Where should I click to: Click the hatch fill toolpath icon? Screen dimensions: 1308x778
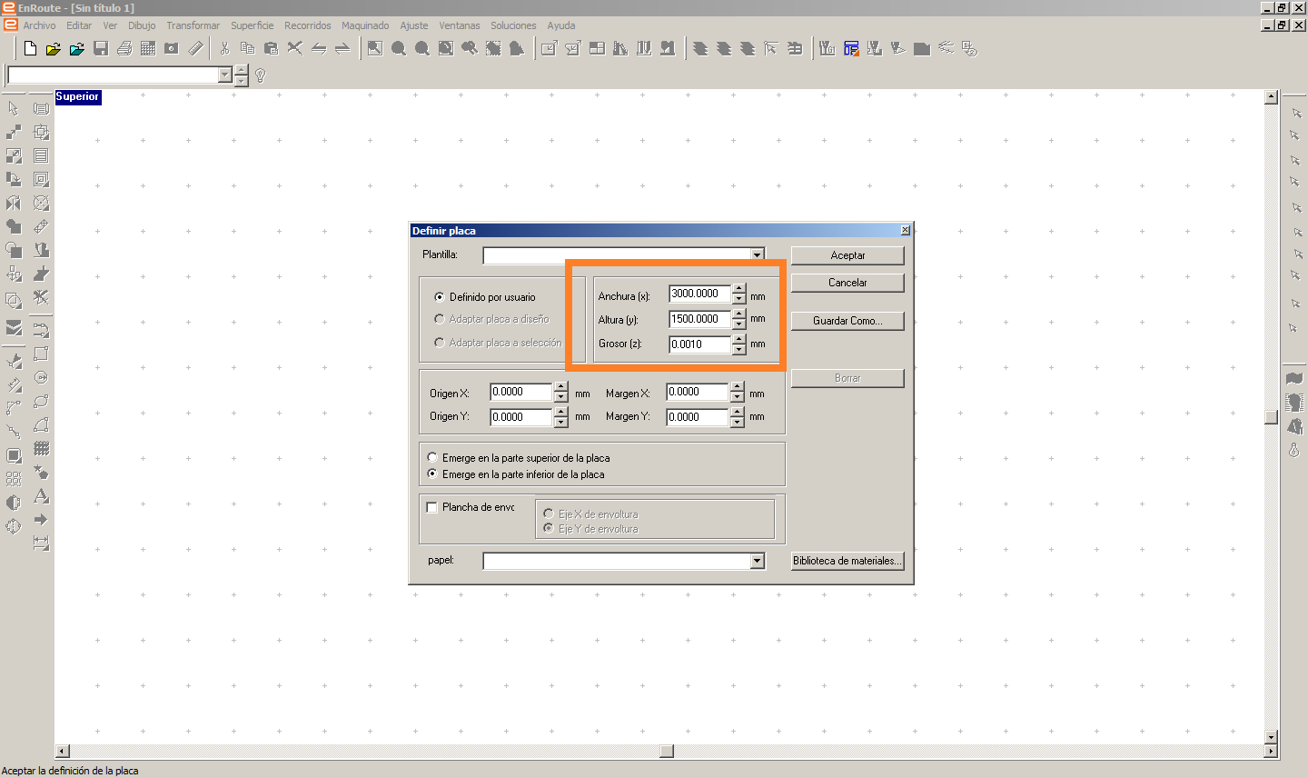point(41,155)
